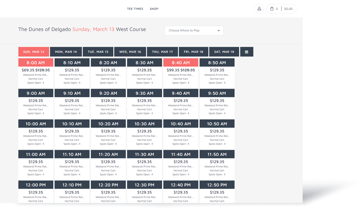
Task: Click the $0.00 cart total
Action: (288, 9)
